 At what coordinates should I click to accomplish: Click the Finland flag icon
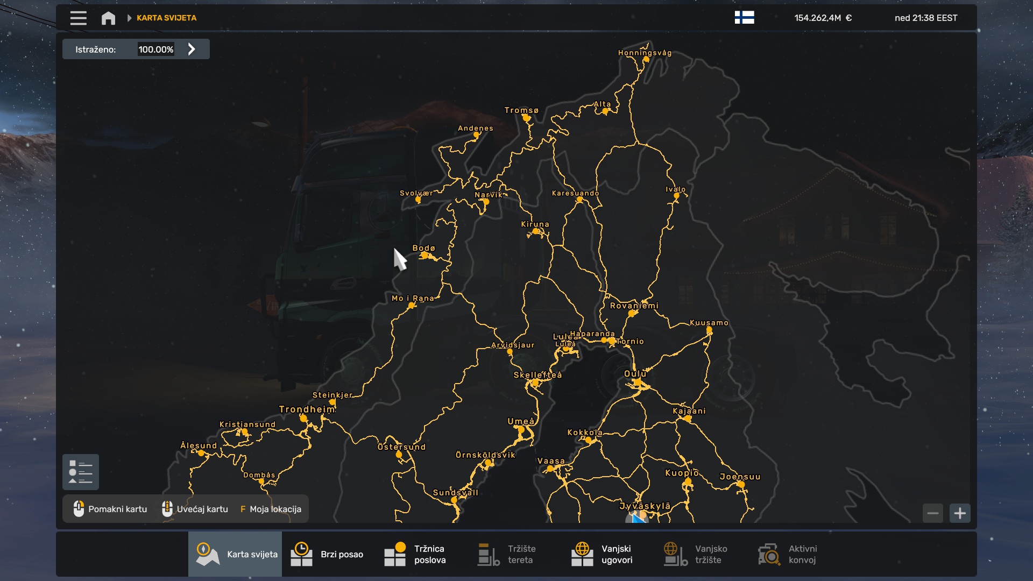(x=744, y=18)
